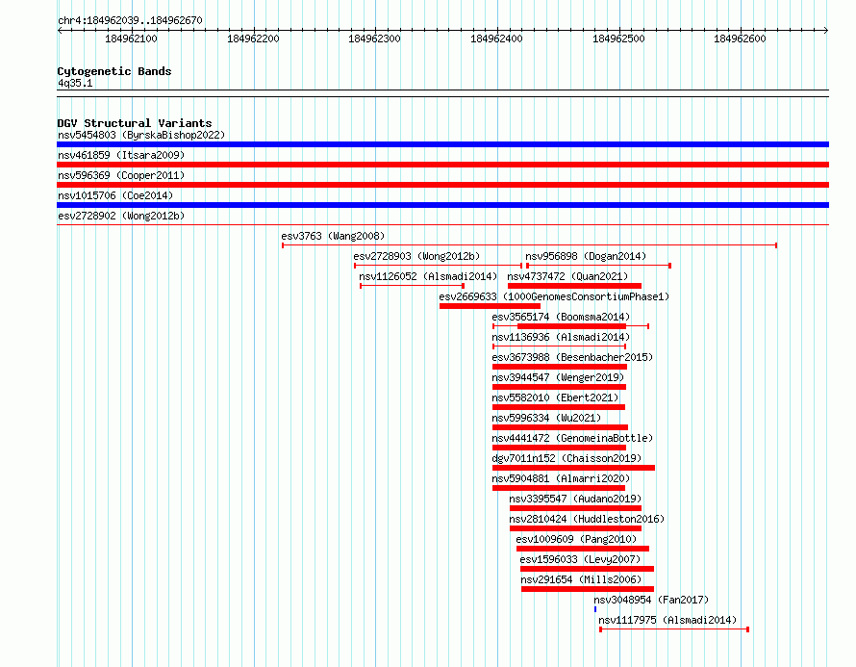Image resolution: width=856 pixels, height=667 pixels.
Task: Open the nsv3048954 (Fan2017) label
Action: pos(651,600)
